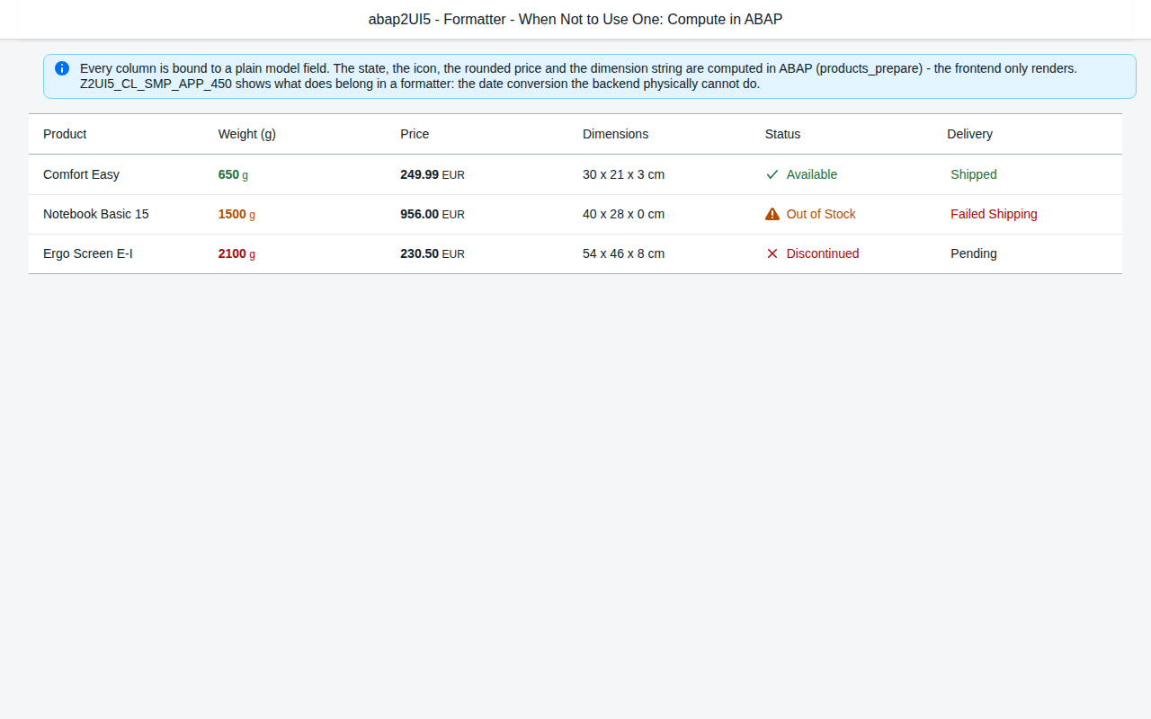This screenshot has width=1151, height=719.
Task: Select the Ergo Screen E-I product cell
Action: click(x=88, y=253)
